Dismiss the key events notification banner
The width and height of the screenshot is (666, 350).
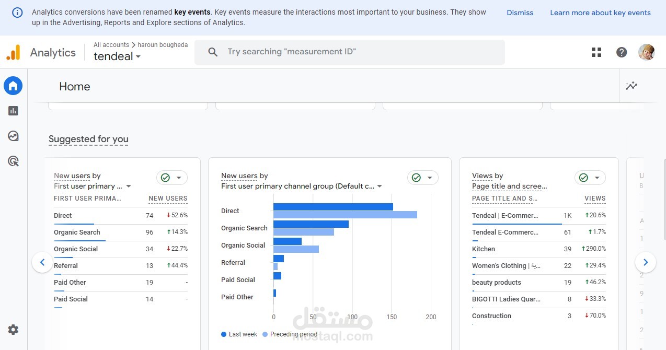pyautogui.click(x=519, y=12)
